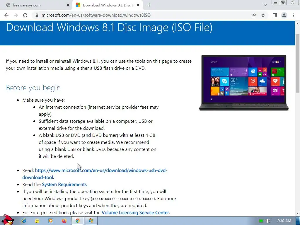Image resolution: width=300 pixels, height=225 pixels.
Task: Open the windows-usb-dvd-download-tool link
Action: [95, 174]
